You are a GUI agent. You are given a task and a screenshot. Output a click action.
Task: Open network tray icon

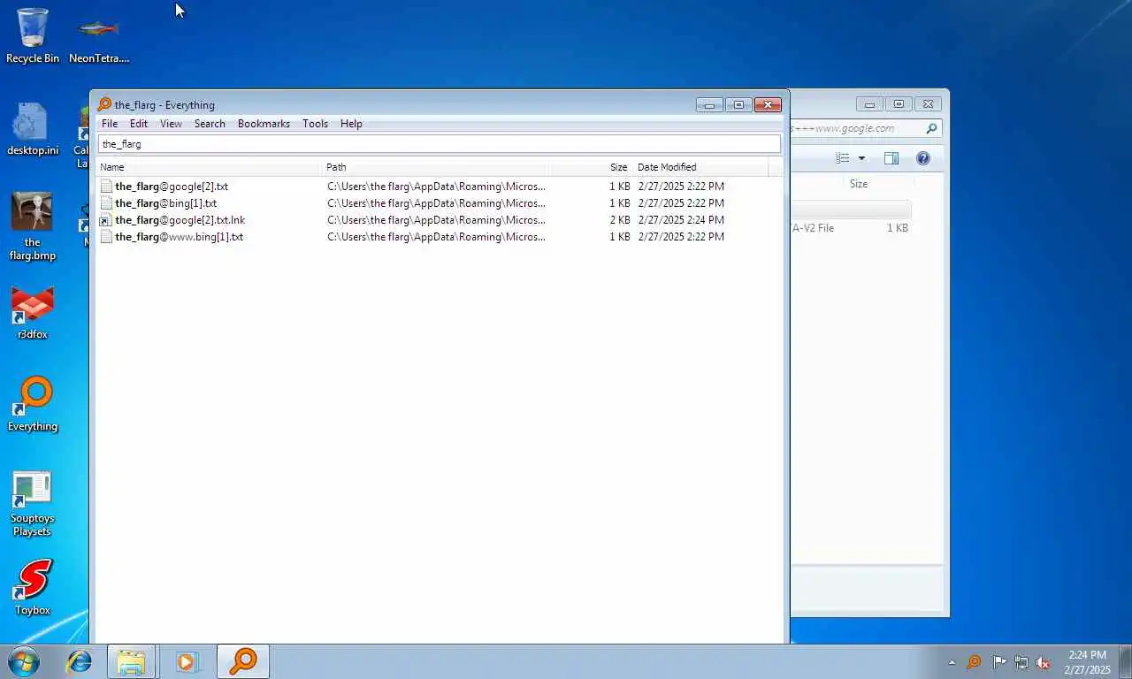[1021, 662]
